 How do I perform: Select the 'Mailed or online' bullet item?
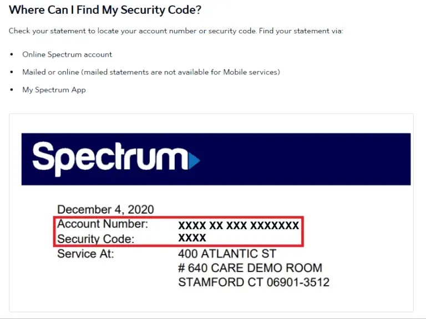pos(151,72)
